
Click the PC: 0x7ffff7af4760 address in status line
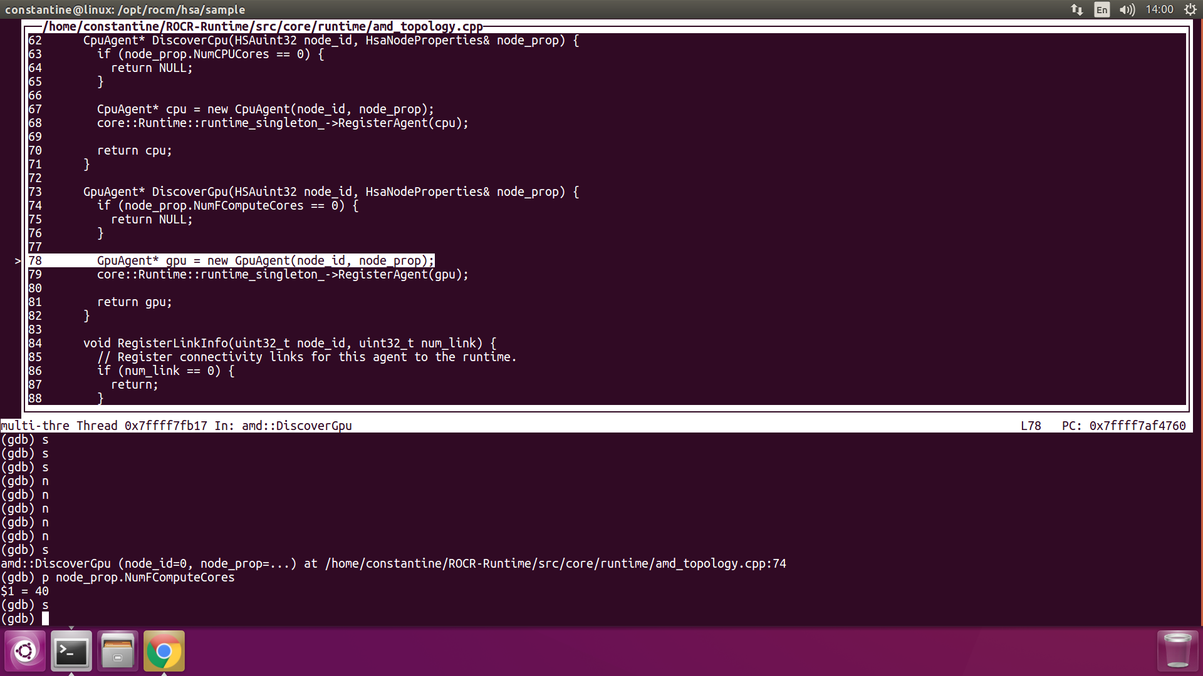(x=1125, y=426)
